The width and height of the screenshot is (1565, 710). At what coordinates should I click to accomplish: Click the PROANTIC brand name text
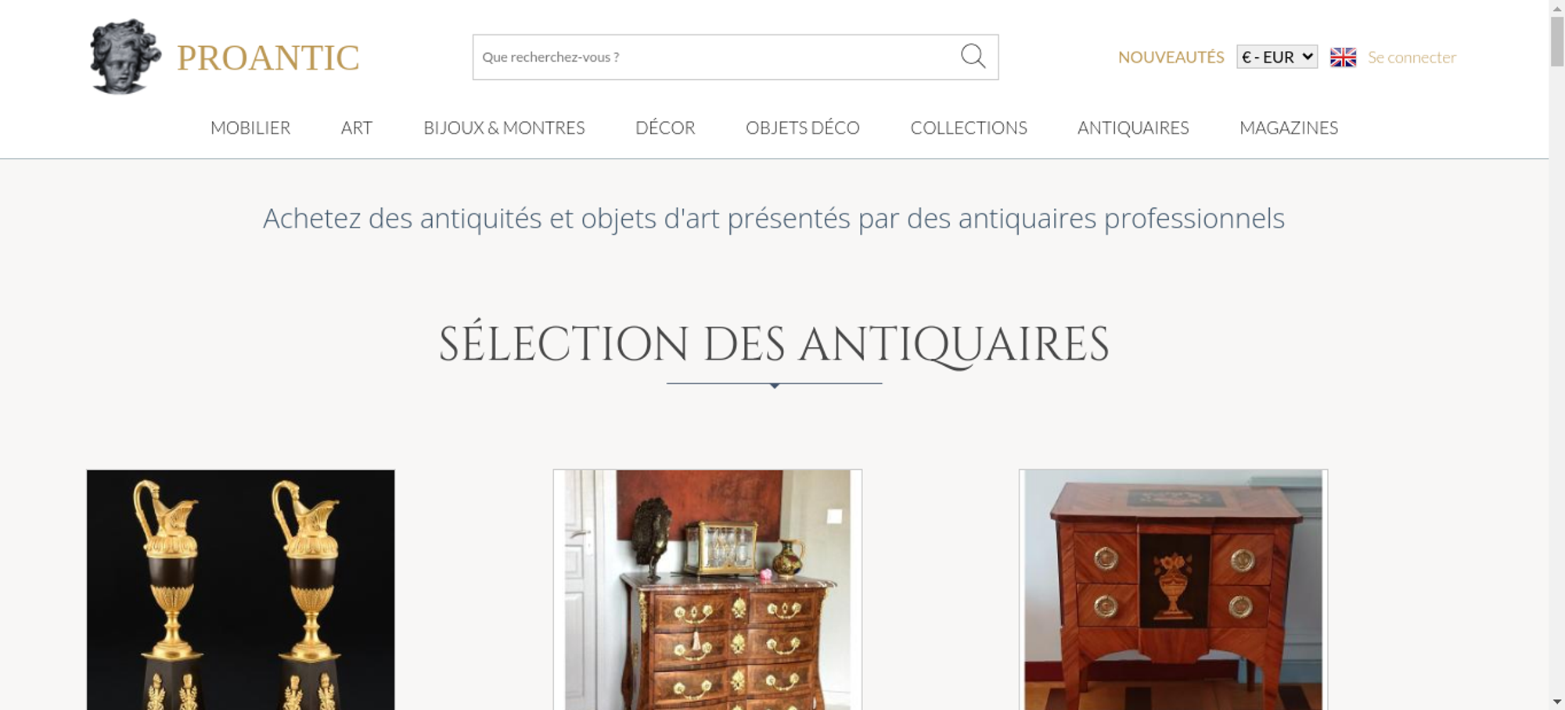(x=268, y=58)
